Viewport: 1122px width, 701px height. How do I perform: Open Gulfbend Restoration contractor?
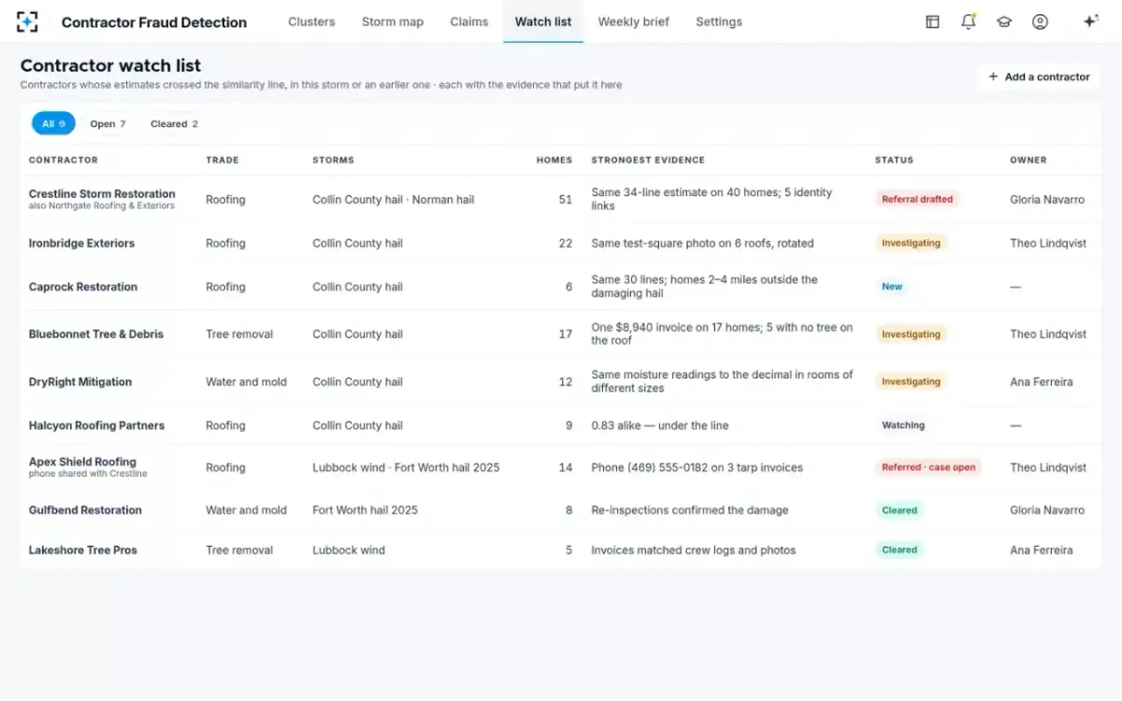85,510
